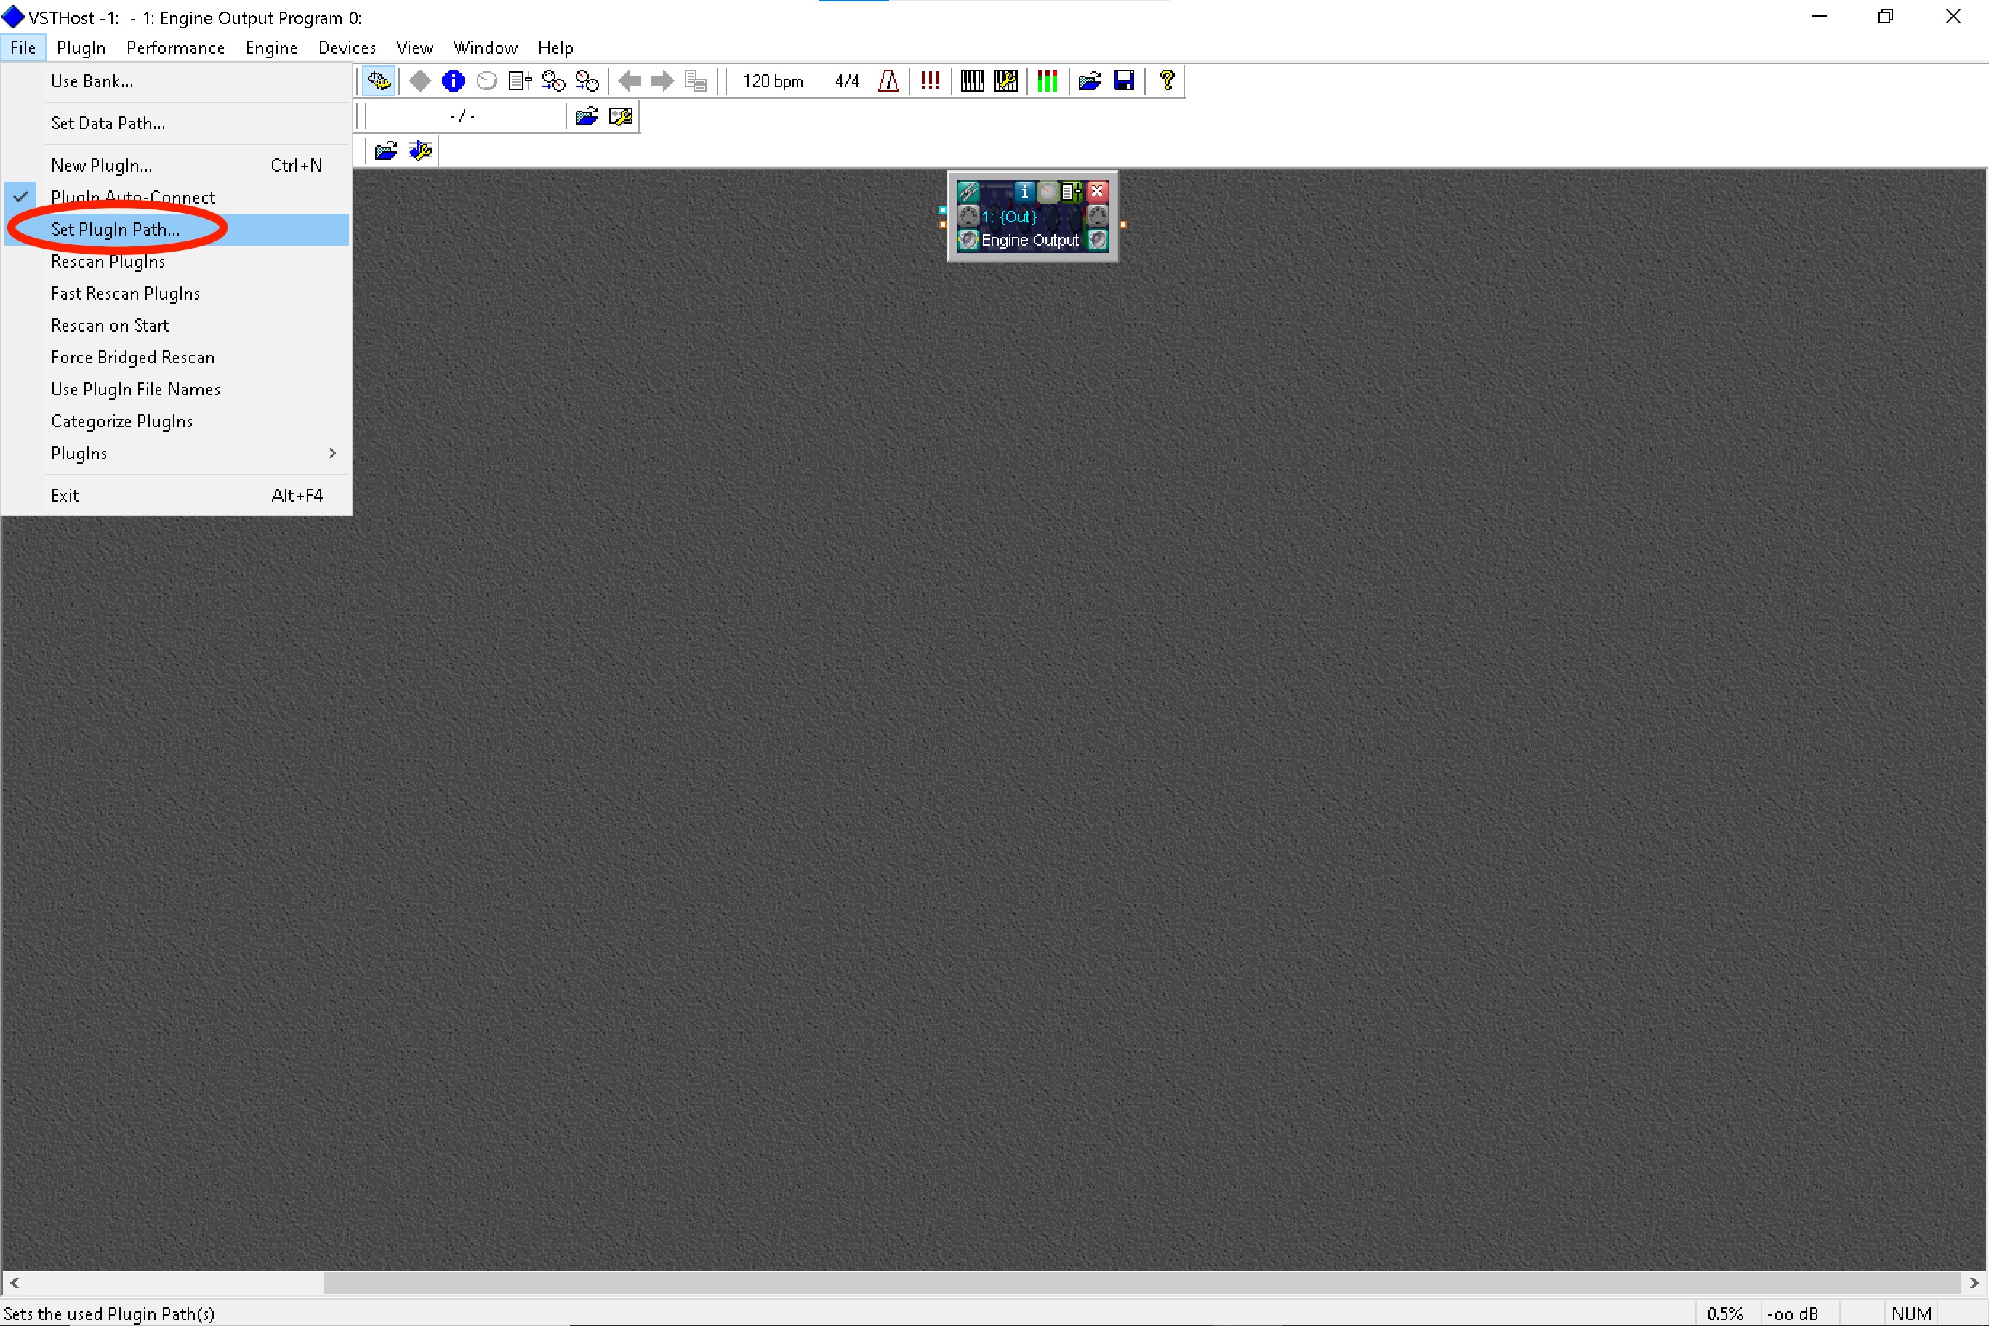Click the green level meter bars icon
The height and width of the screenshot is (1326, 1989).
pos(1048,81)
